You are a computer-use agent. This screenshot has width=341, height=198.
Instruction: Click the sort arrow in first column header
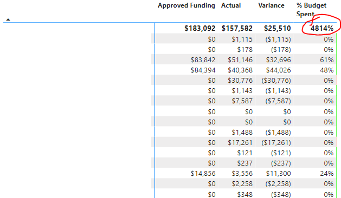[8, 19]
